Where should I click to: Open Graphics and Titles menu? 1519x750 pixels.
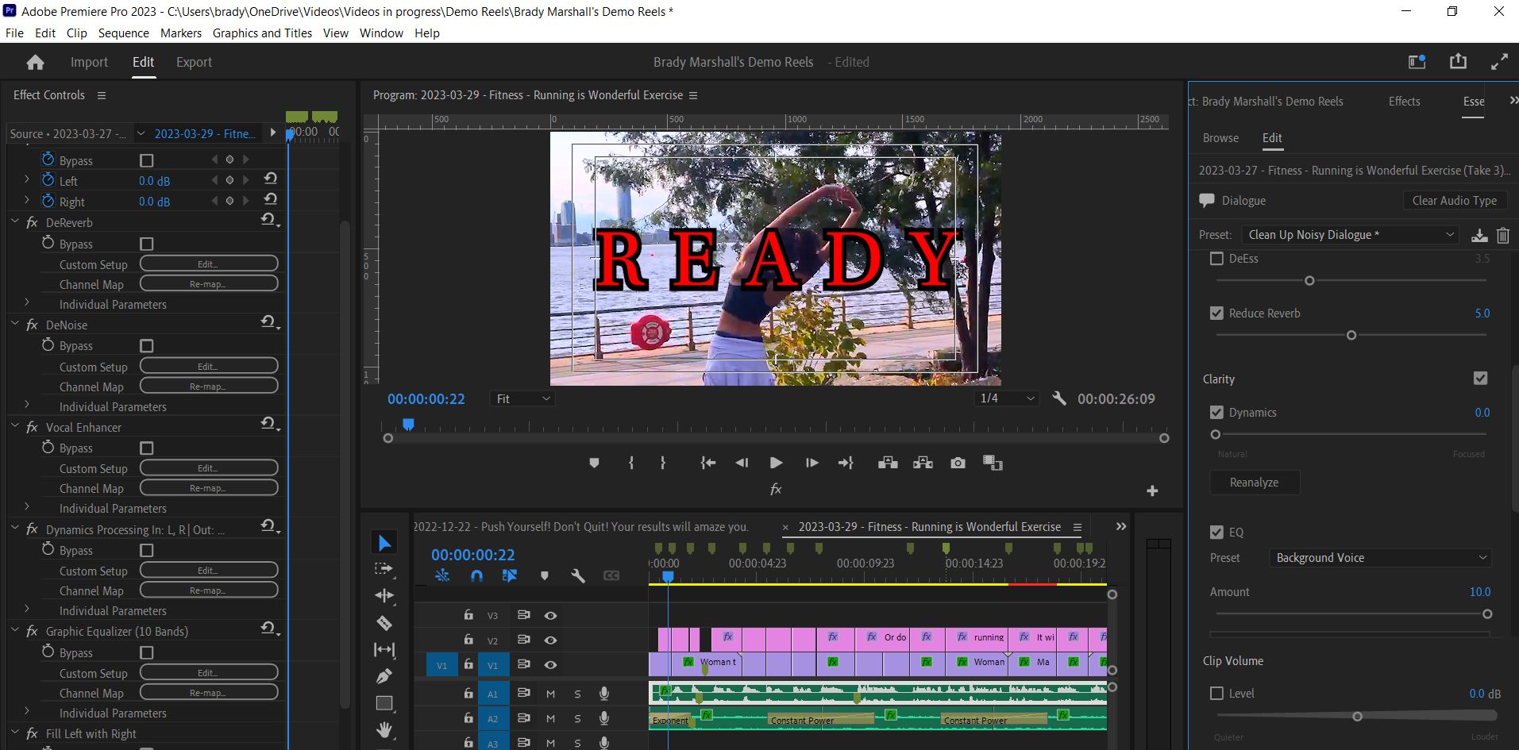pyautogui.click(x=262, y=33)
